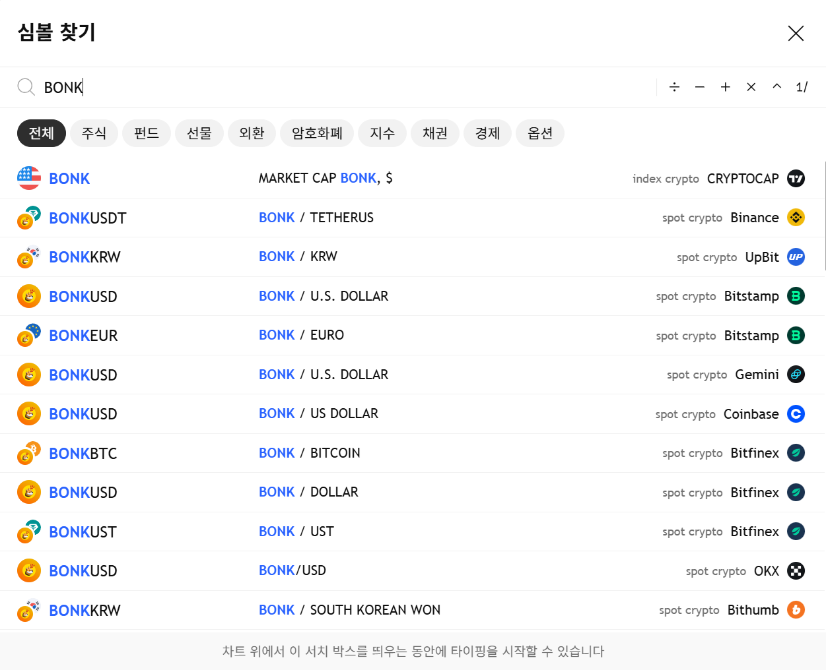Click the OKX exchange logo icon
The height and width of the screenshot is (670, 826).
pos(796,571)
